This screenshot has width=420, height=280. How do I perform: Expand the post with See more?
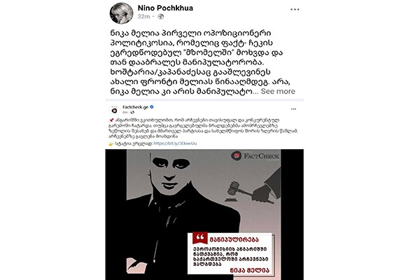click(278, 91)
